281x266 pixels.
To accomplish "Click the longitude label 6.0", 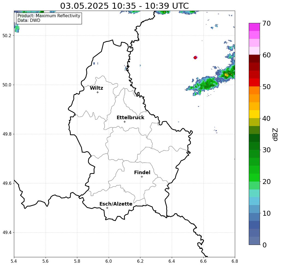I will coord(109,261).
